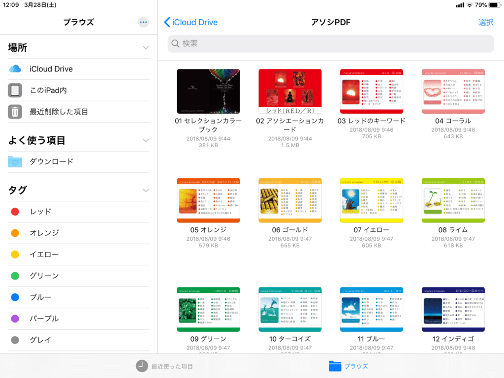
Task: Click the 検索 search field
Action: click(331, 44)
